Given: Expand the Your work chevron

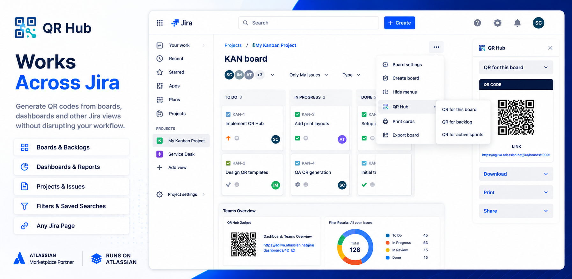Looking at the screenshot, I should (203, 45).
